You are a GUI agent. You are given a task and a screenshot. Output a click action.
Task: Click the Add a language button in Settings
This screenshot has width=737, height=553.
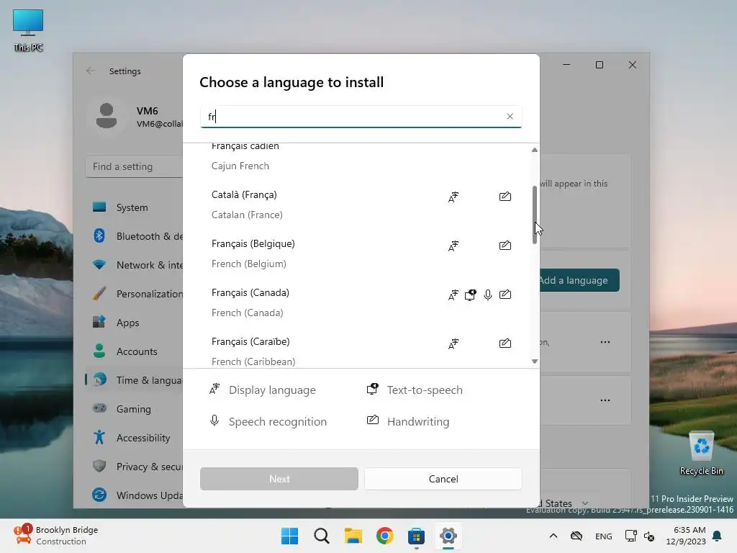(579, 280)
